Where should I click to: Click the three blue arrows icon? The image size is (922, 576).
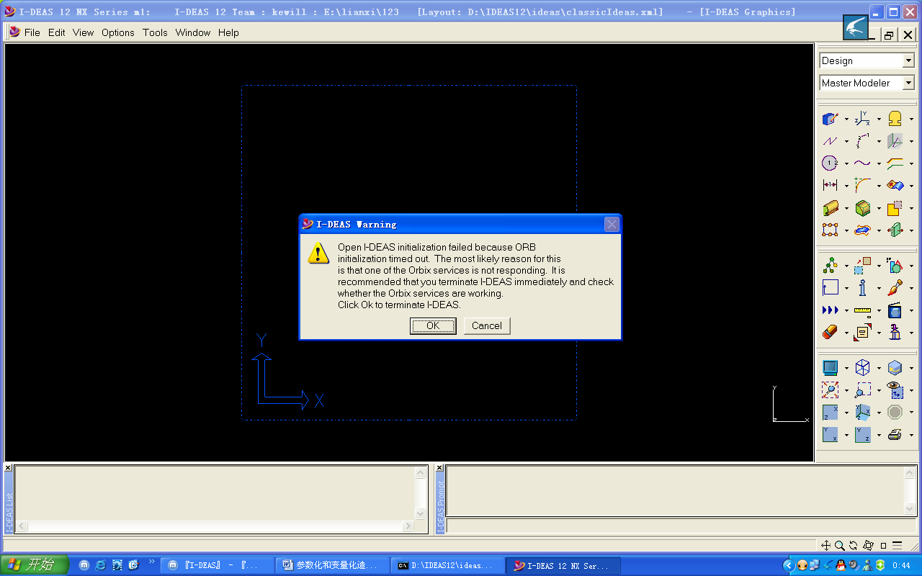point(831,310)
